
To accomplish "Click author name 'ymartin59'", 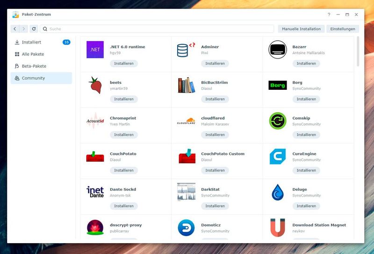I will click(119, 88).
